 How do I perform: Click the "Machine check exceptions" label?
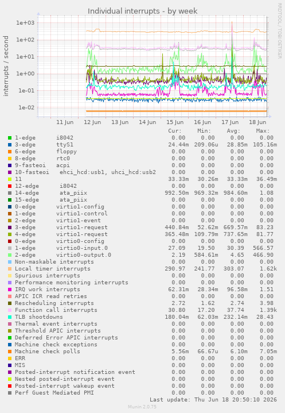click(56, 345)
